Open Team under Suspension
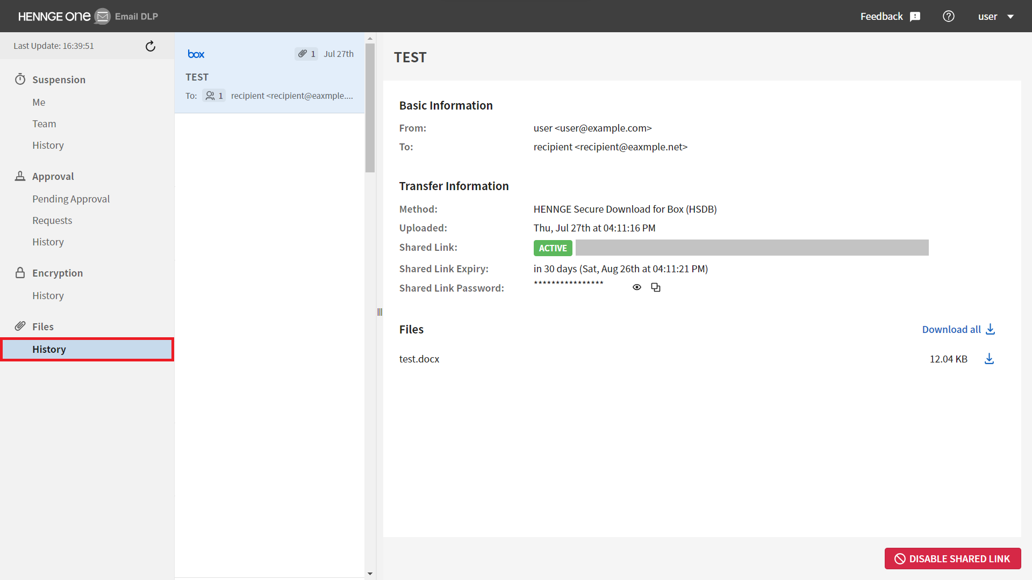Image resolution: width=1032 pixels, height=580 pixels. click(x=44, y=124)
